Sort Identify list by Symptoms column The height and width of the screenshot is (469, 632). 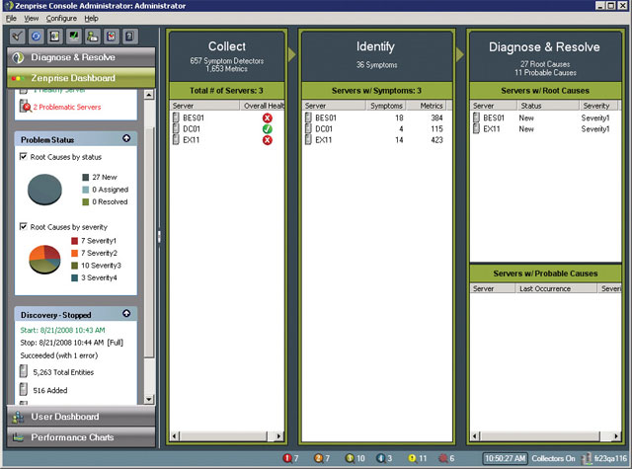tap(386, 106)
